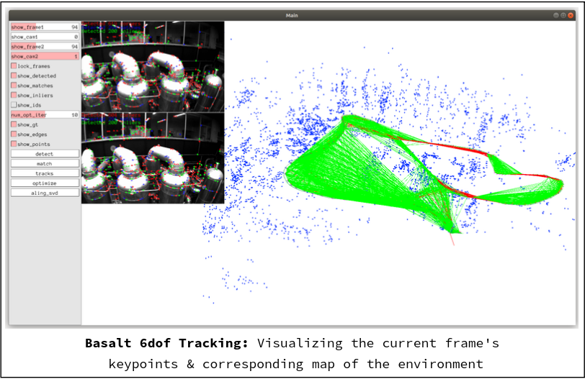Disable show_points checkbox
The image size is (585, 379).
14,144
